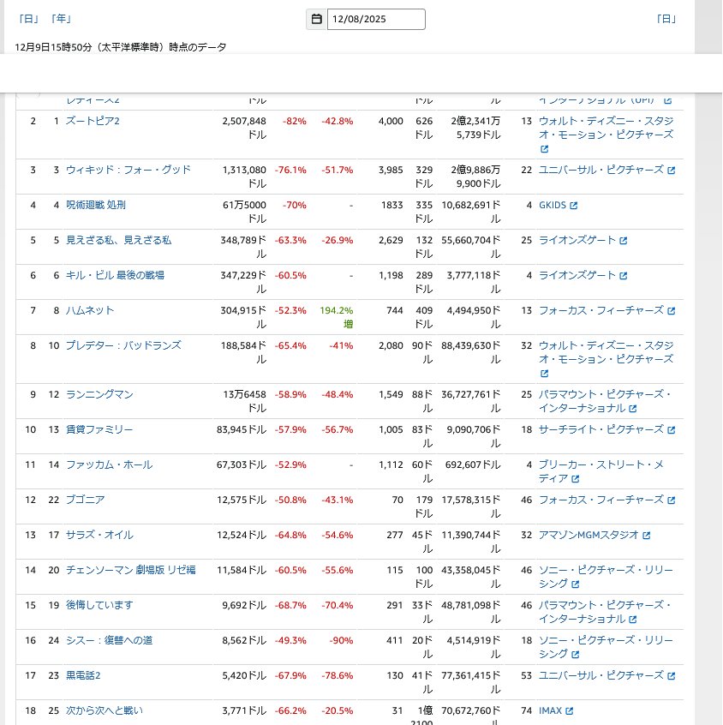
Task: Open the ブリーカー・ストリート・メディア distributor link
Action: pyautogui.click(x=600, y=471)
